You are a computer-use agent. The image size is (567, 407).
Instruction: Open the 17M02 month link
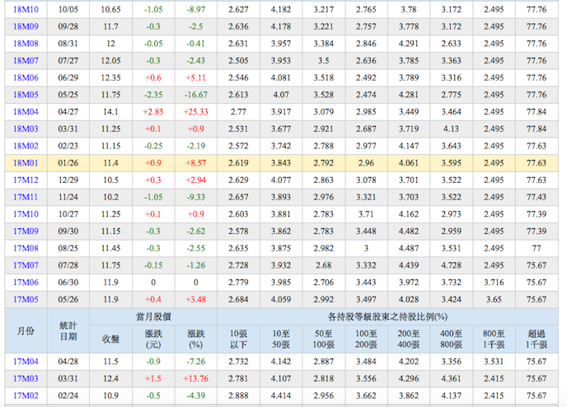(x=26, y=395)
